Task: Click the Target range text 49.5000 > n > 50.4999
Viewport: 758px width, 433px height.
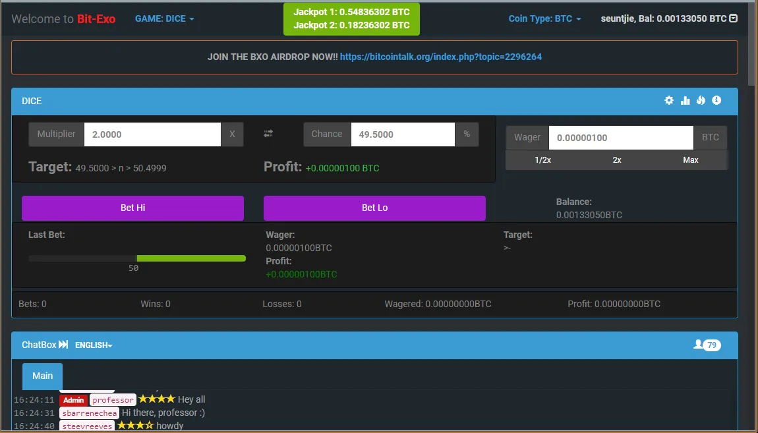Action: tap(121, 168)
